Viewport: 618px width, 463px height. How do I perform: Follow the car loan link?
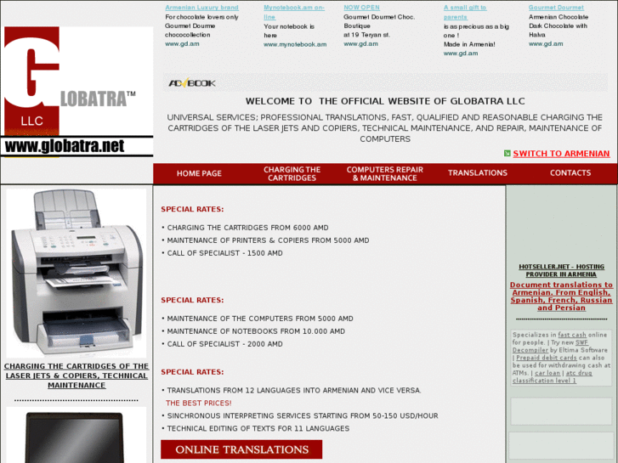[547, 373]
